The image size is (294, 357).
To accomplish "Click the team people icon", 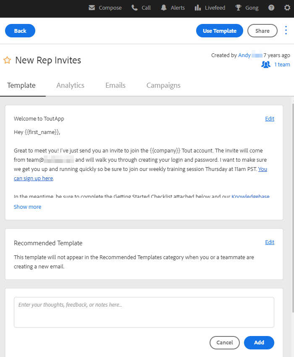I will point(266,65).
